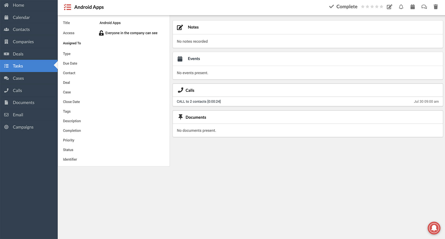
Task: Rate the task four stars
Action: pos(377,7)
